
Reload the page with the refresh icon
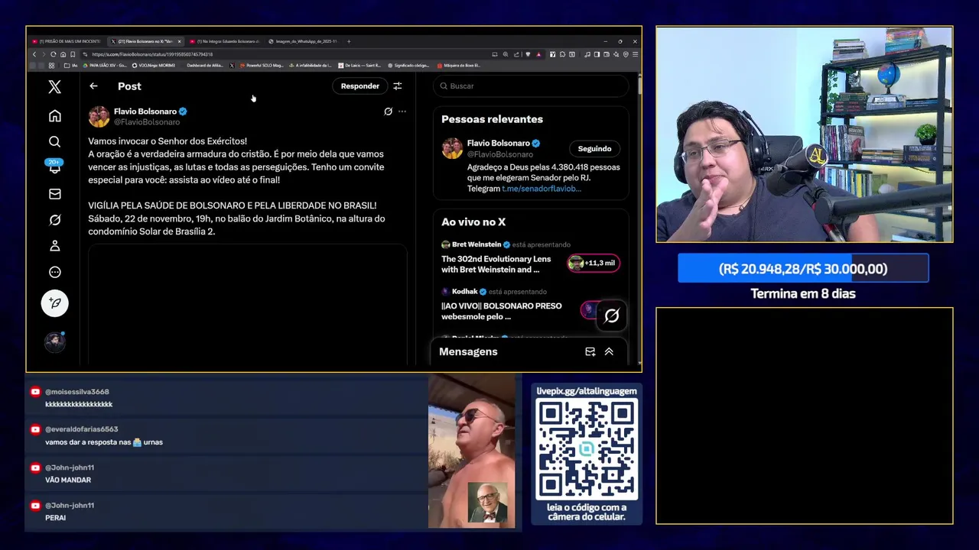coord(53,54)
